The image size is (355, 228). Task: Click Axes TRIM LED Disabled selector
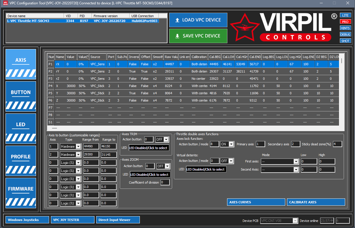point(149,148)
